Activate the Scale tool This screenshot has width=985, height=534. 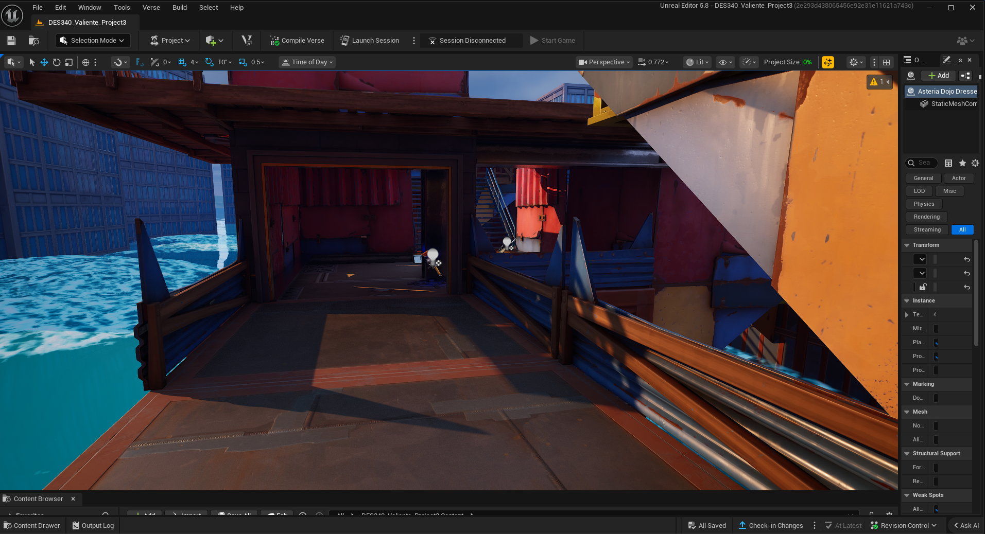coord(69,62)
